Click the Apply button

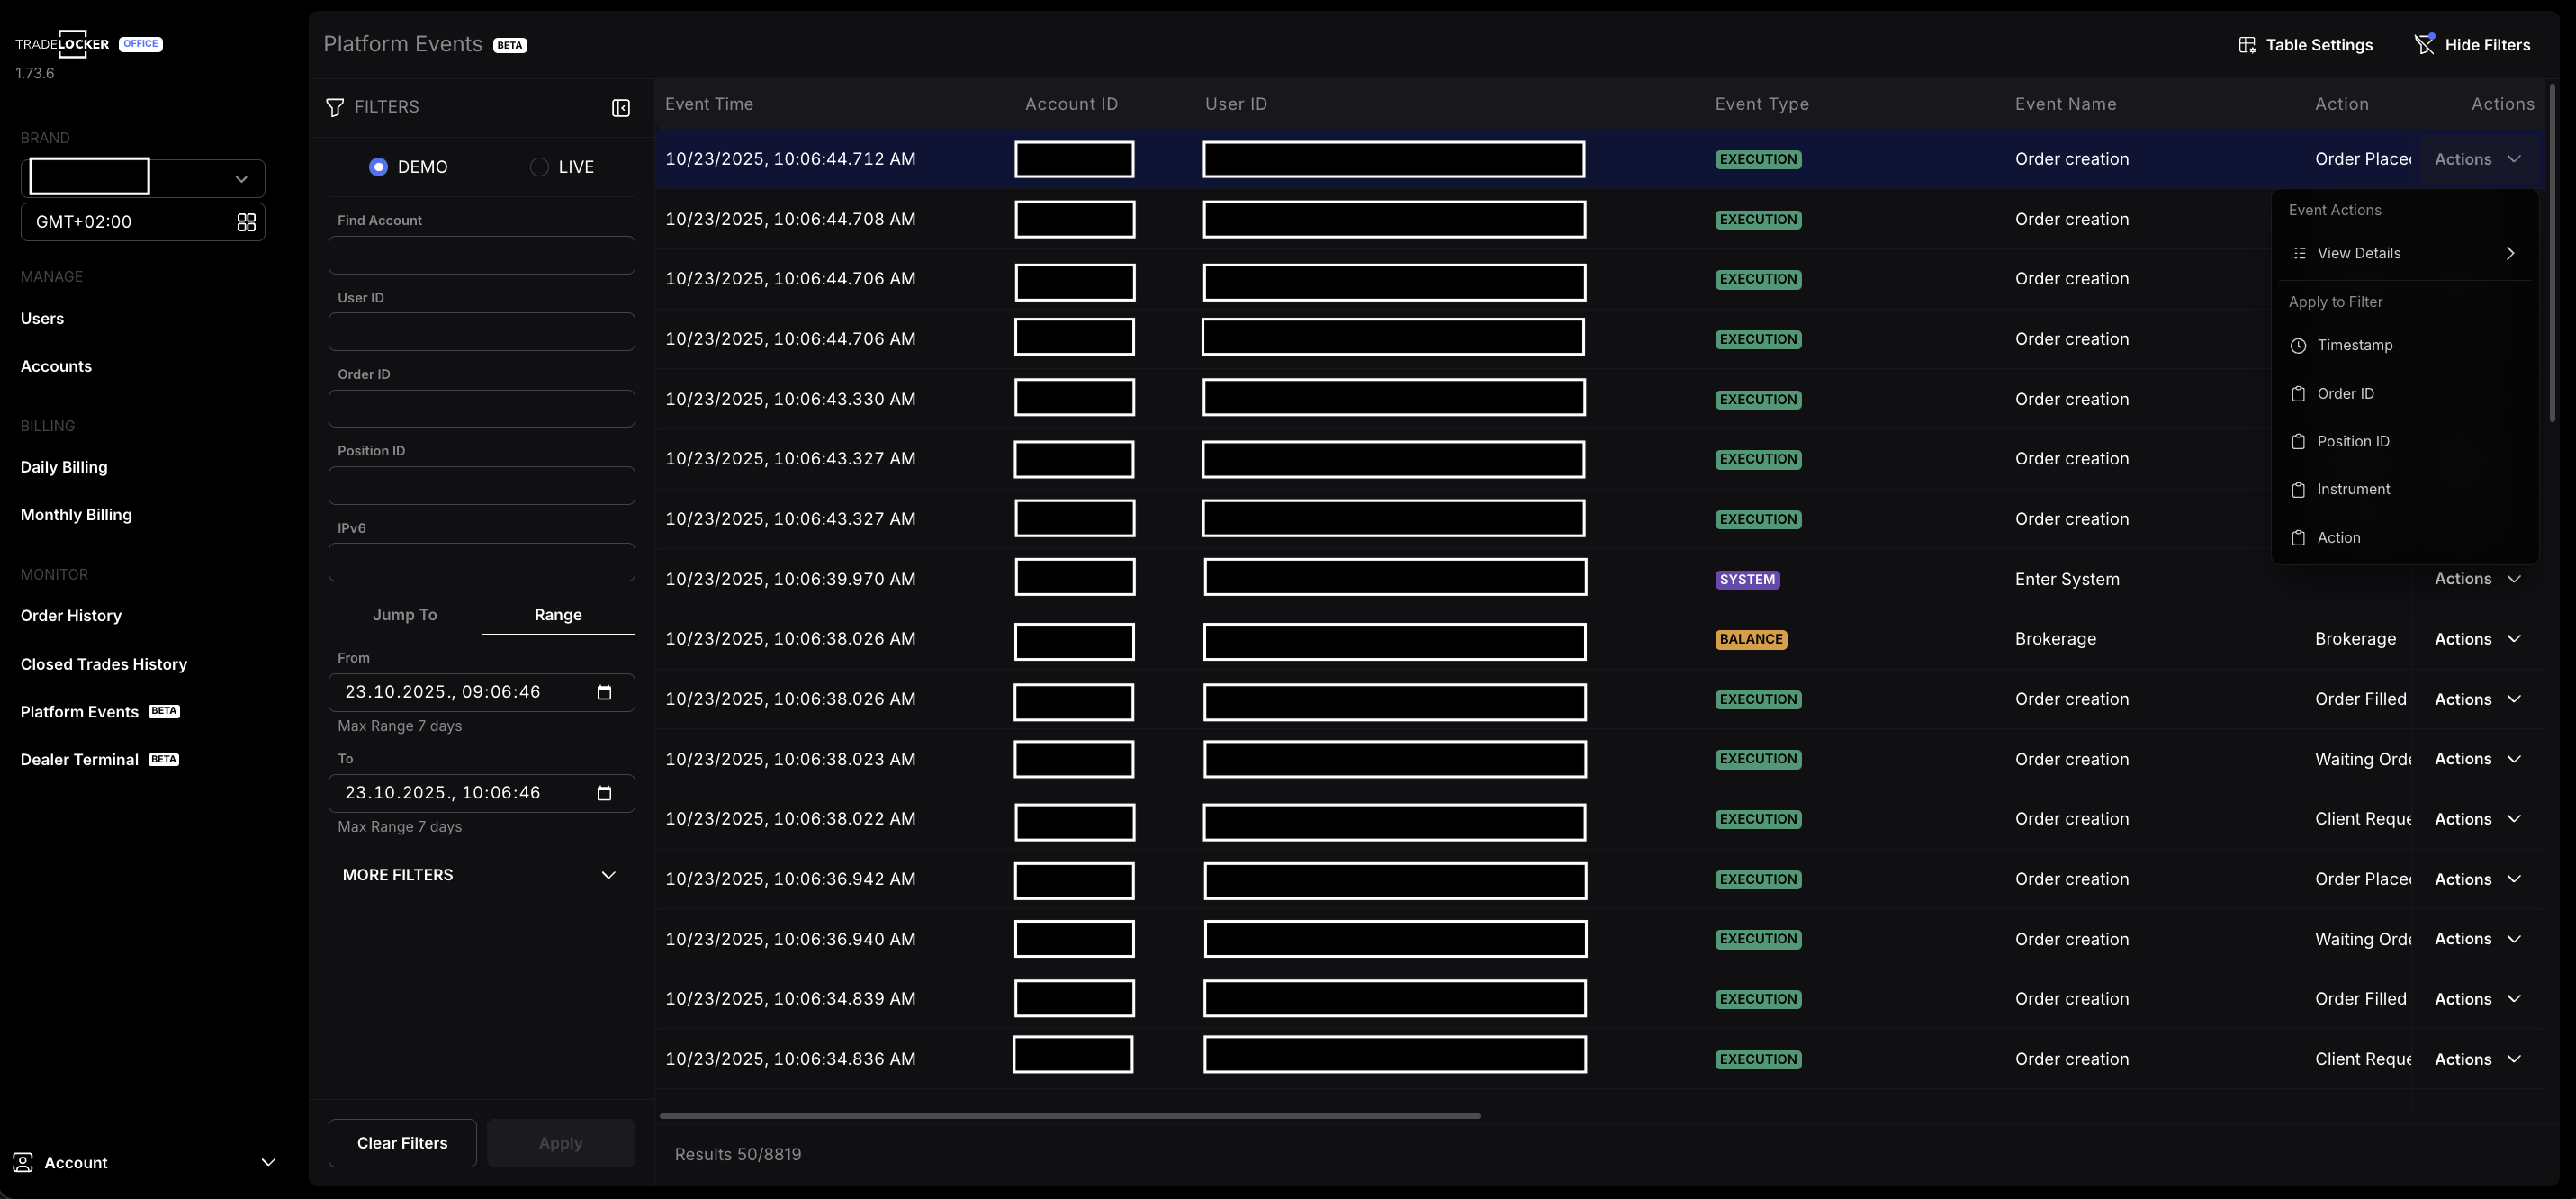click(x=561, y=1142)
